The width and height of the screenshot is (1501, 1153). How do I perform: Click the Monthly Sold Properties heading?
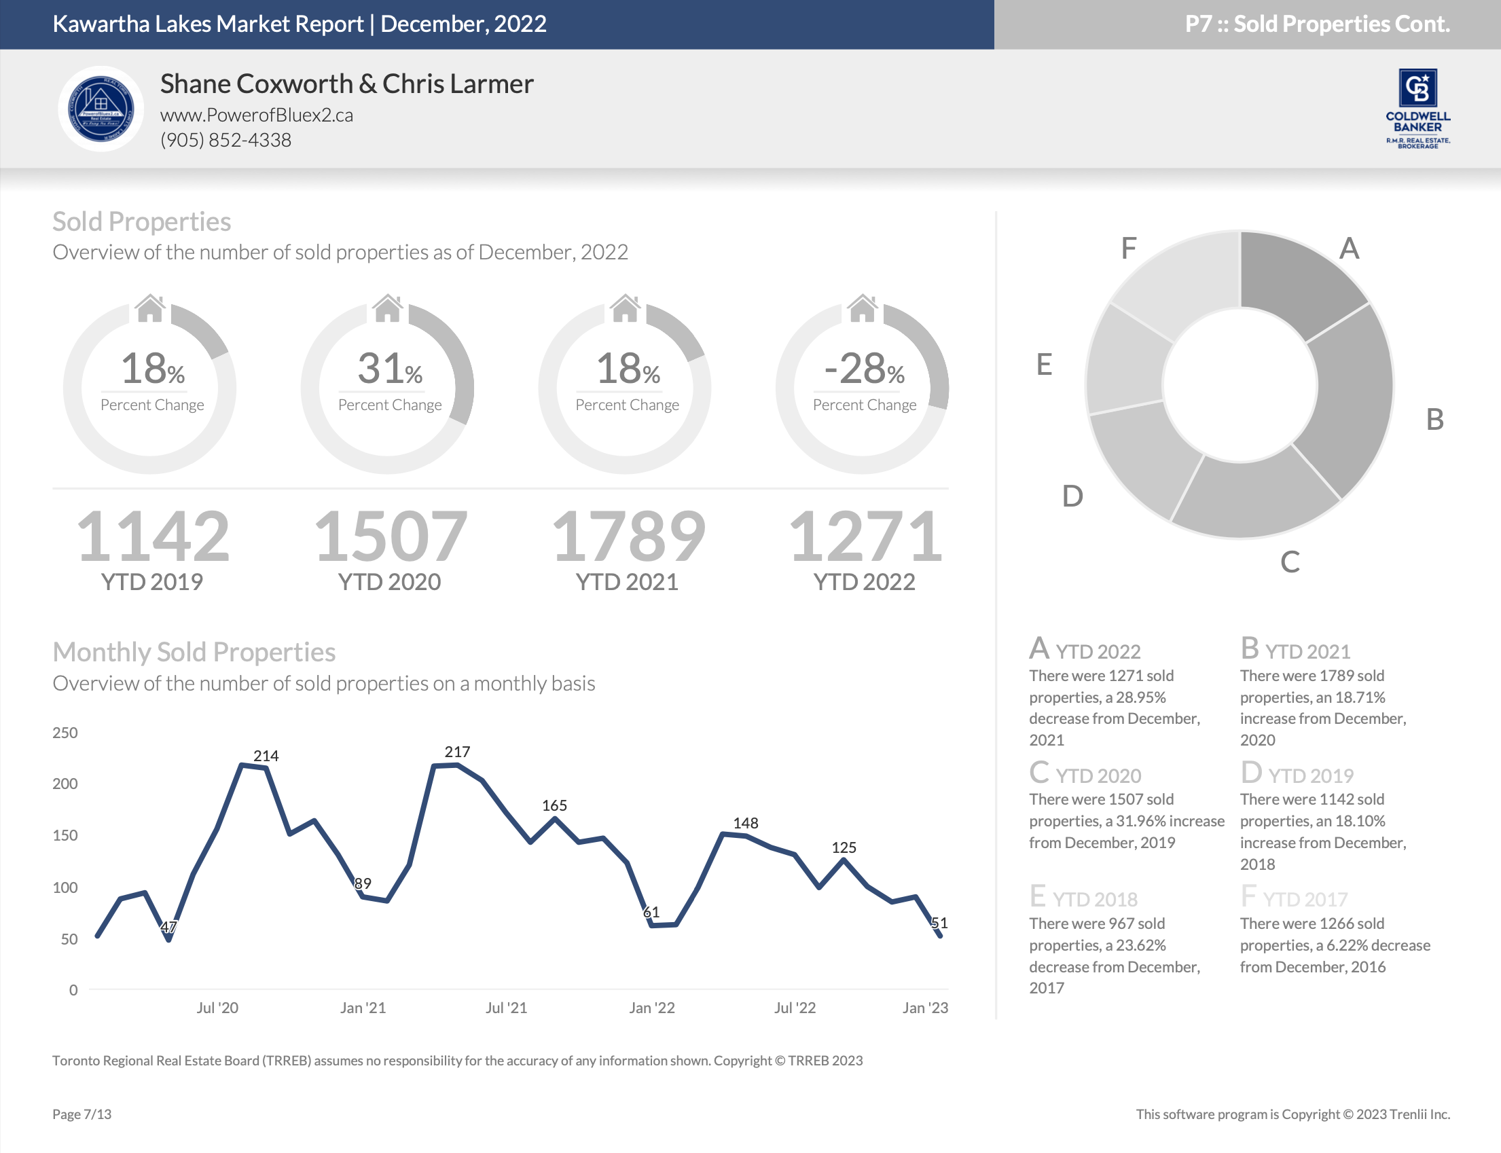(194, 652)
